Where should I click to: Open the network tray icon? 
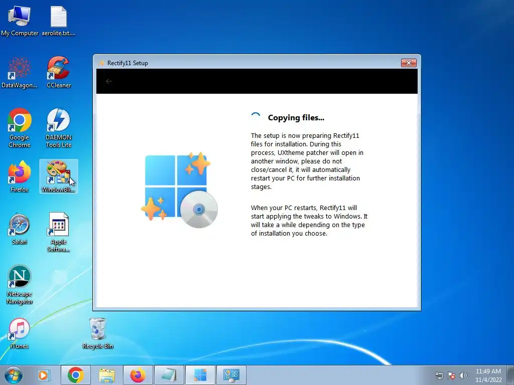(x=439, y=375)
